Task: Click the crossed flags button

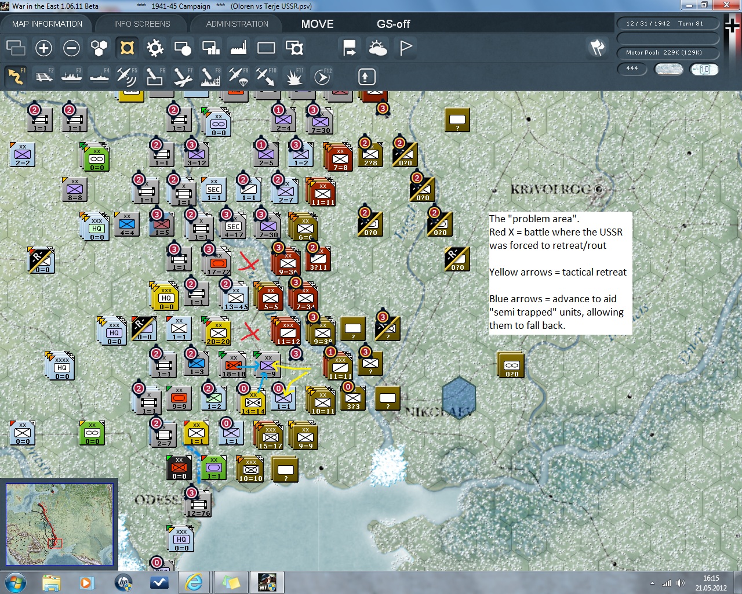Action: (x=597, y=48)
